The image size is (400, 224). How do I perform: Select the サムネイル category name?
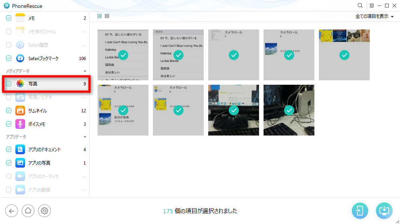point(37,111)
